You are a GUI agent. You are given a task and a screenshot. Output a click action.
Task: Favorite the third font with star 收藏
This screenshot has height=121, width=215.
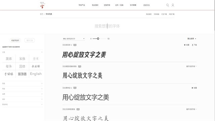click(194, 88)
